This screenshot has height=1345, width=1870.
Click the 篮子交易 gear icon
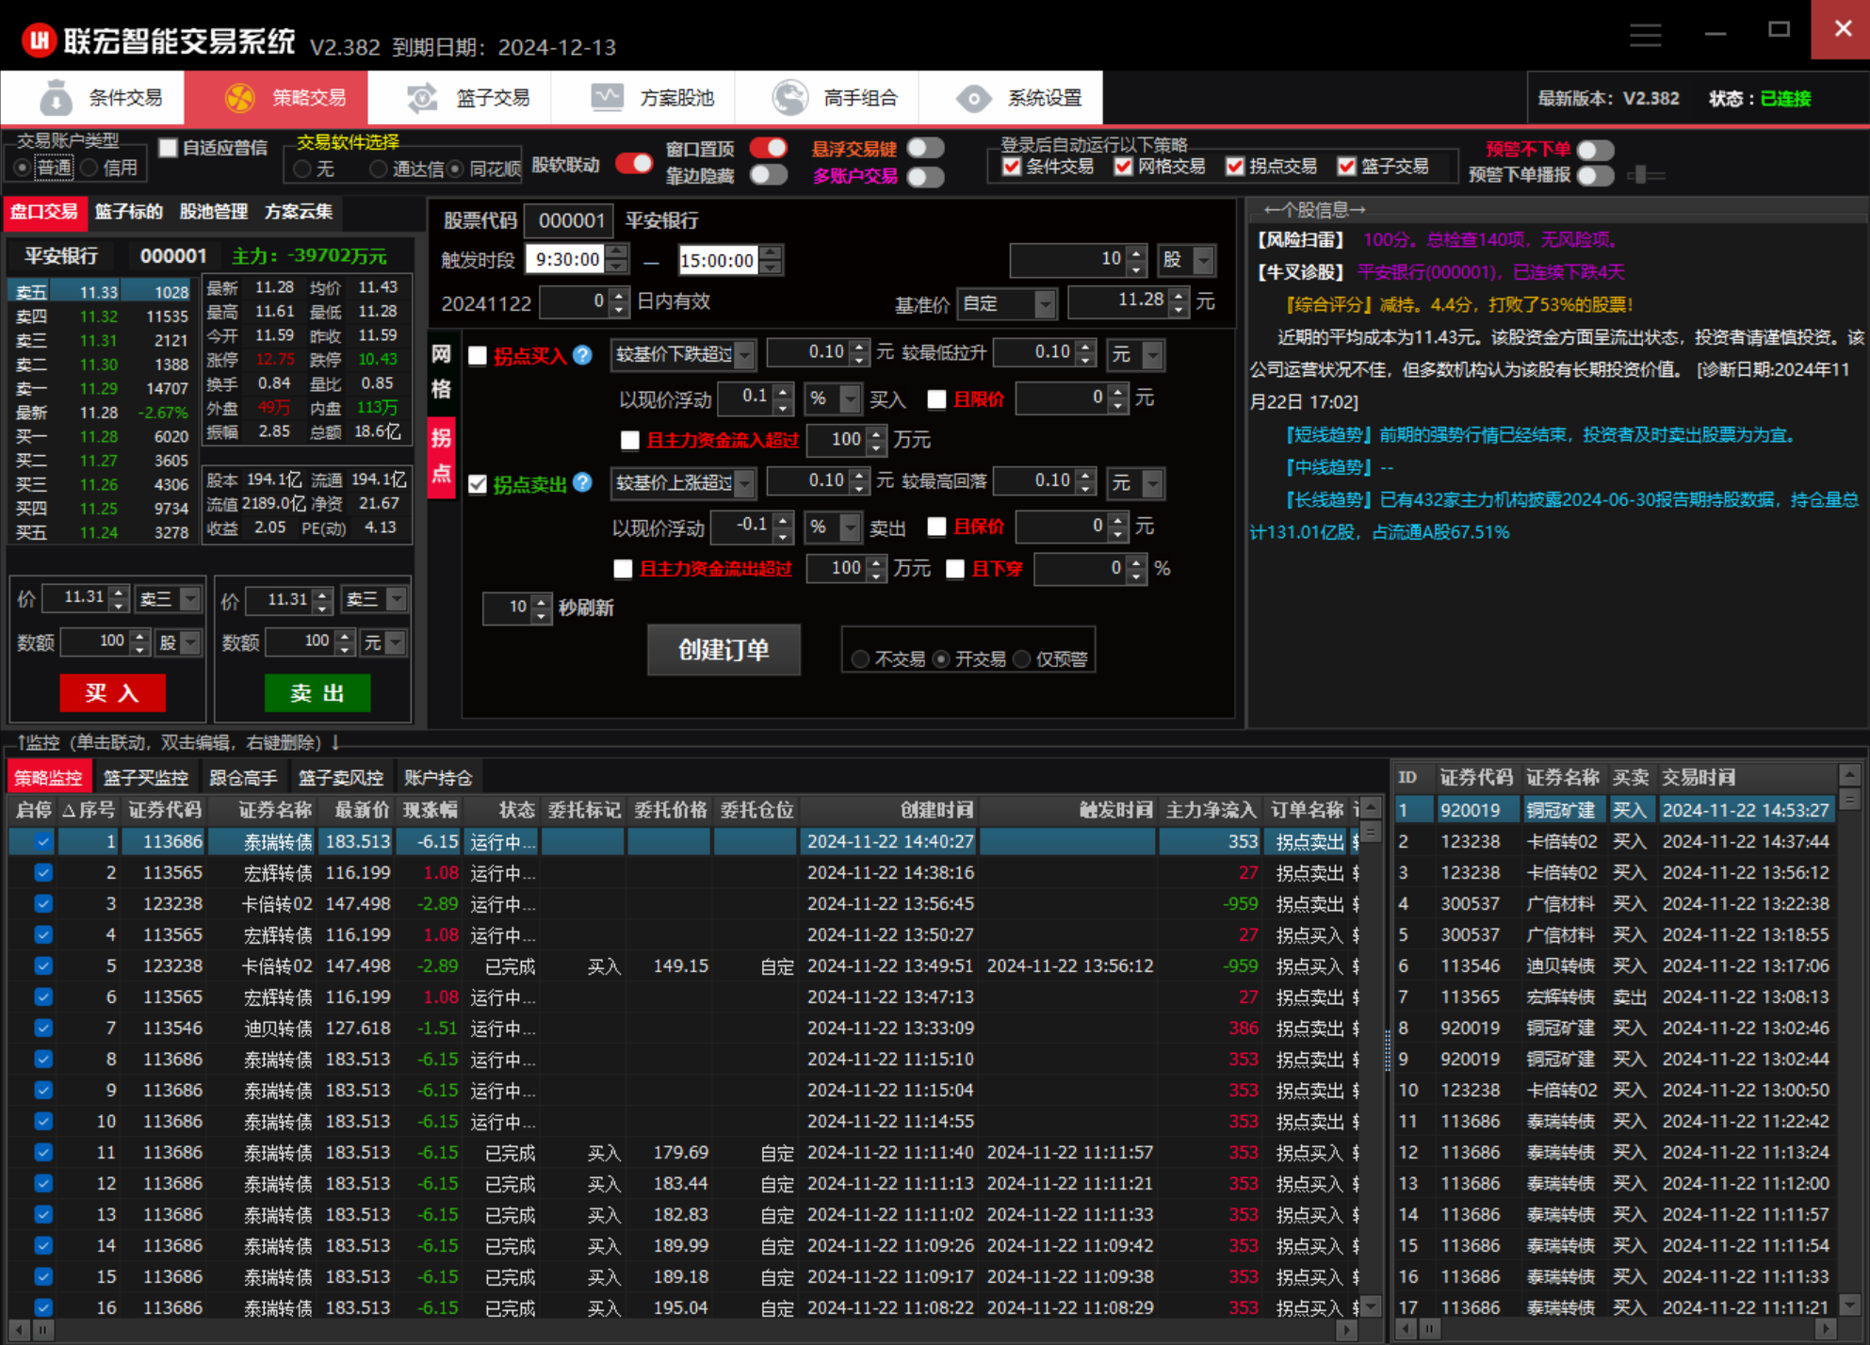coord(422,97)
